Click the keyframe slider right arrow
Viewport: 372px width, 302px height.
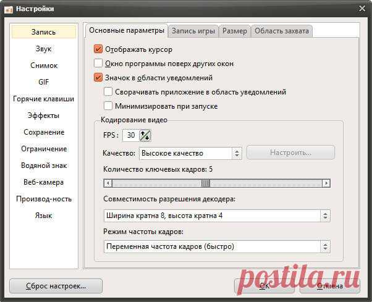[x=326, y=183]
